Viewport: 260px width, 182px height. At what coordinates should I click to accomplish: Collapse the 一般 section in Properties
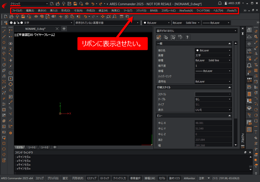[230, 44]
